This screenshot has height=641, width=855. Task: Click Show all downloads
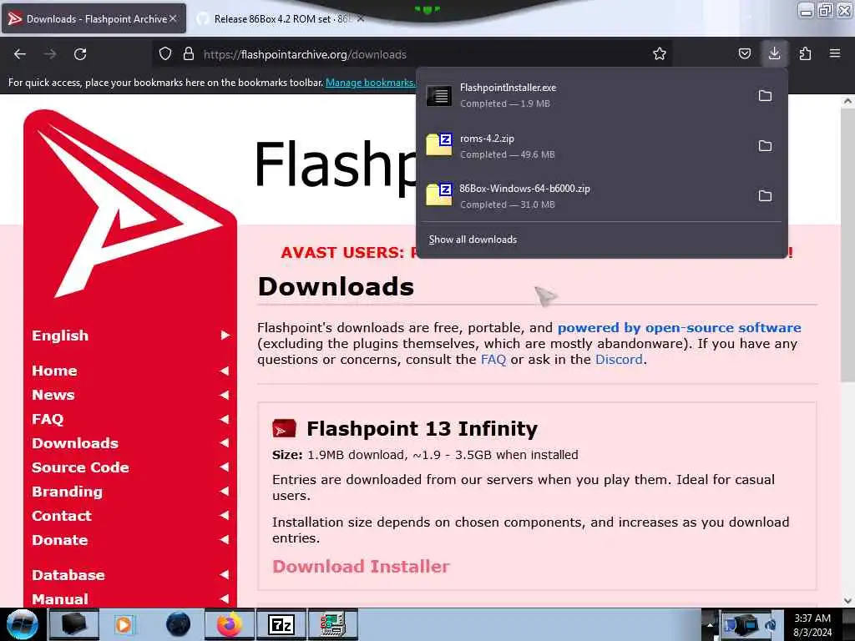tap(473, 240)
